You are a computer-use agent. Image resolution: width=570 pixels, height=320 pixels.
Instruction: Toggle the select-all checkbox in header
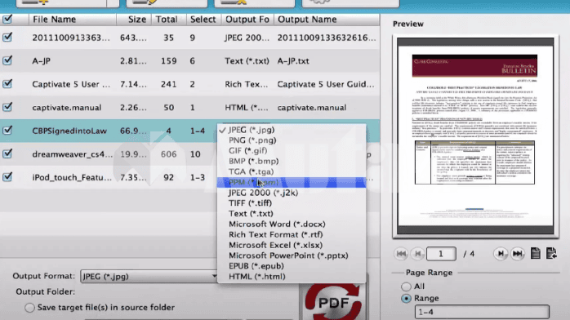click(x=7, y=20)
